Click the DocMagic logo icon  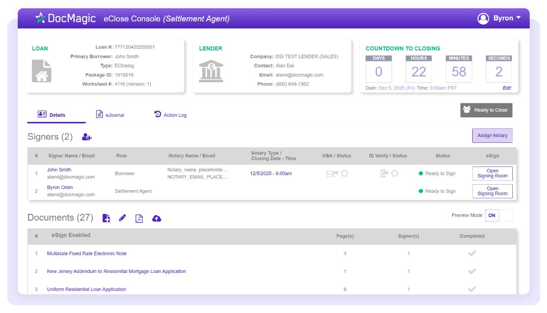41,18
